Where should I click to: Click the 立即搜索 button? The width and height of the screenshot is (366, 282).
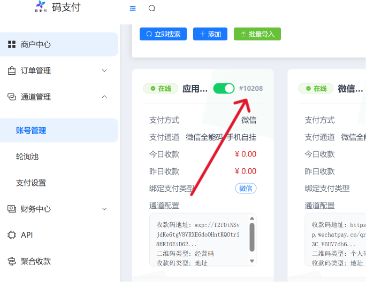(163, 34)
